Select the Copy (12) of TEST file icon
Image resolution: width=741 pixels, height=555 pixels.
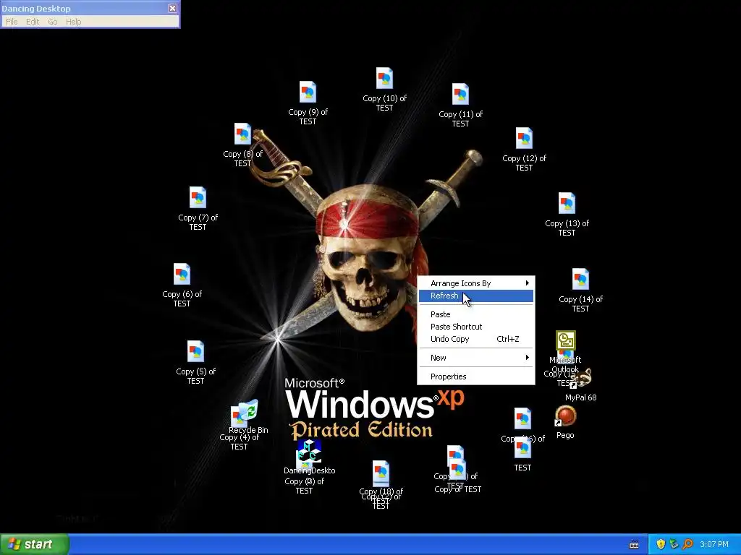click(524, 138)
